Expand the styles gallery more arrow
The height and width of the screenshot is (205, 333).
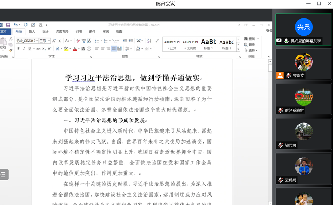pos(238,50)
